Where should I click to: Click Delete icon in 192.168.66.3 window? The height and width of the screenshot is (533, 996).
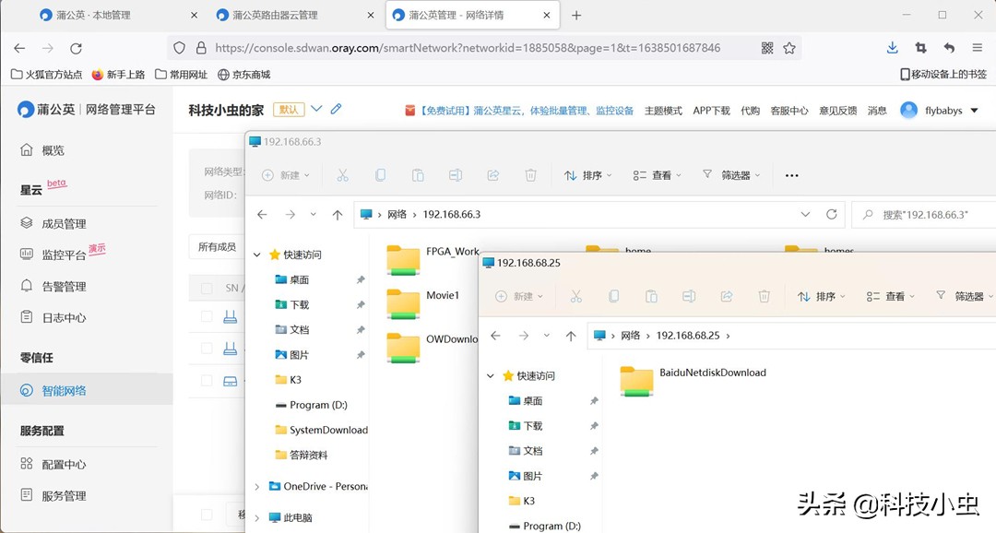[530, 175]
